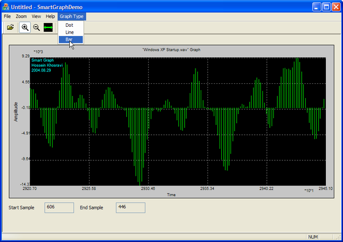
Task: Click the Smart Graph legend text
Action: coord(43,61)
